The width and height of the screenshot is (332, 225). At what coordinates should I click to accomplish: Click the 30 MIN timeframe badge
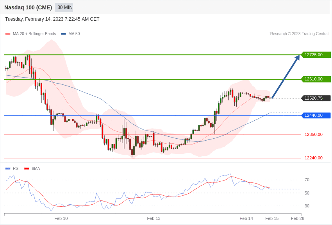(x=64, y=7)
